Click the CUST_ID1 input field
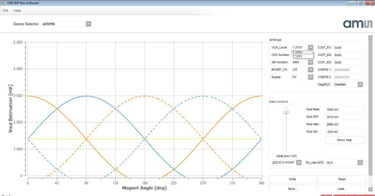The width and height of the screenshot is (375, 196). [x=348, y=47]
